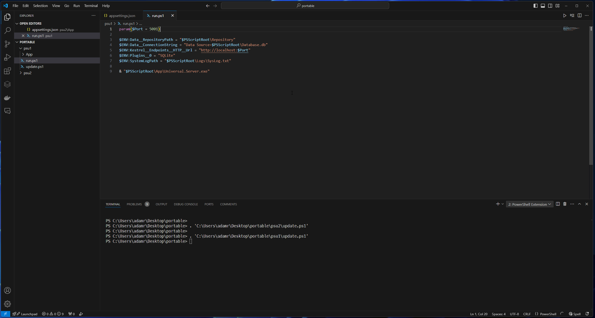Split the editor to the right
Screen dimensions: 595x318
pos(580,15)
